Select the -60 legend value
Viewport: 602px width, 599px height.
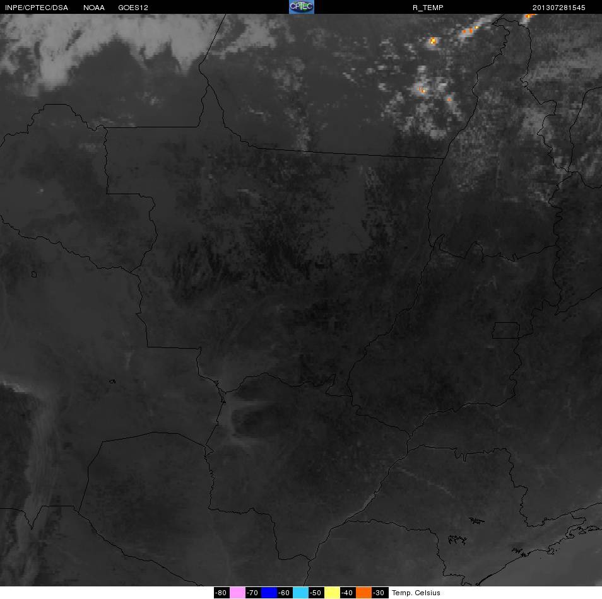click(x=285, y=593)
